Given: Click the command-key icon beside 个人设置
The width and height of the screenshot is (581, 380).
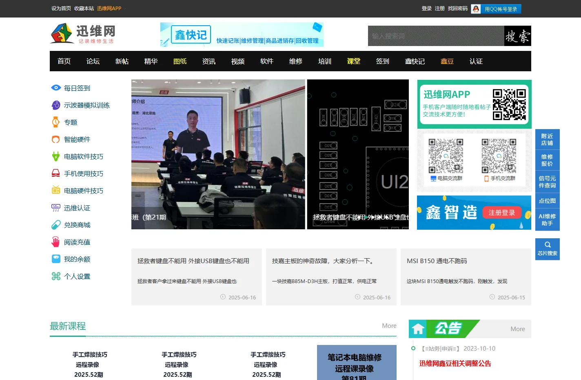Looking at the screenshot, I should click(56, 276).
